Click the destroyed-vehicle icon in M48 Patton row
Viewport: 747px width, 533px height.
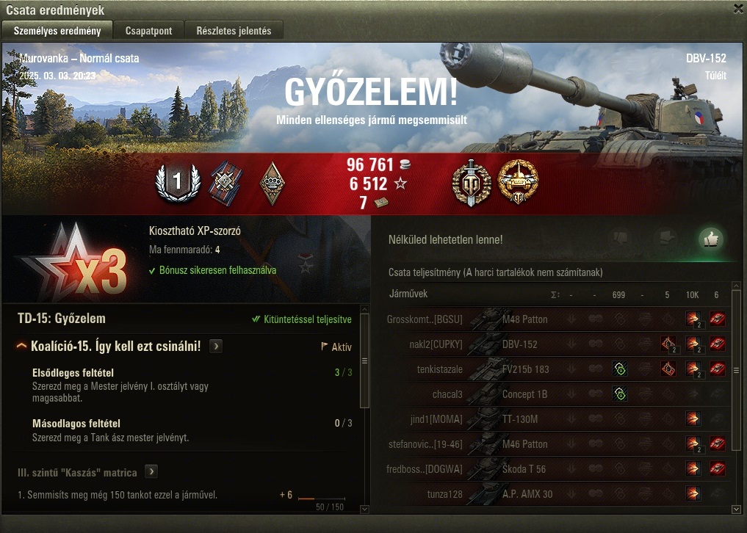(717, 319)
